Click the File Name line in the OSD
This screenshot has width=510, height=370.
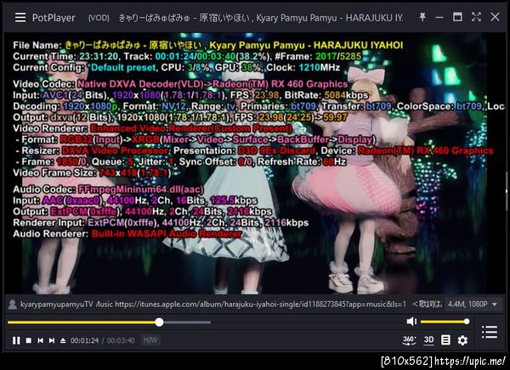pos(208,45)
